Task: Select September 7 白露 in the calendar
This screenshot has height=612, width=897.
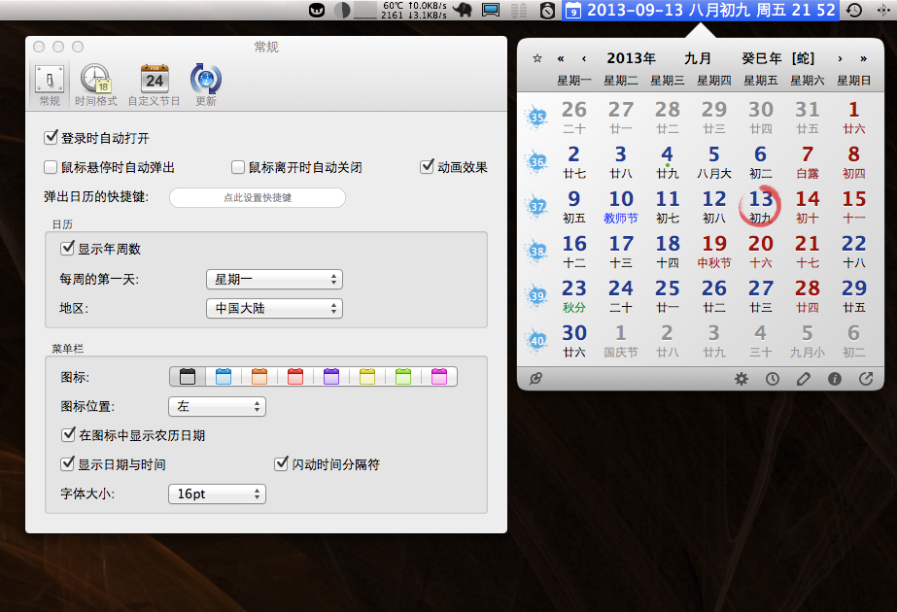Action: click(x=808, y=162)
